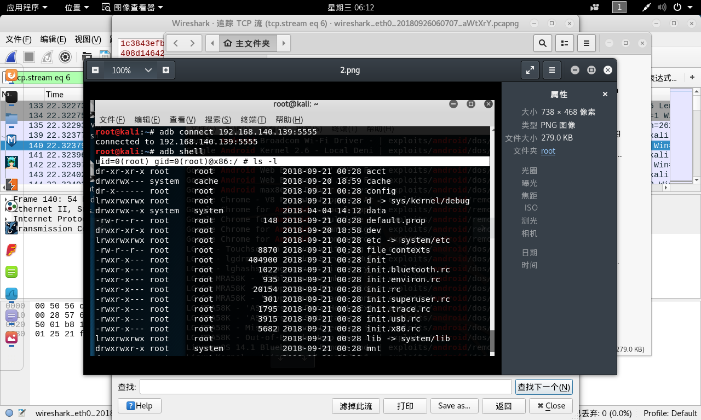
Task: Open the Files folder dock icon
Action: coord(12,118)
